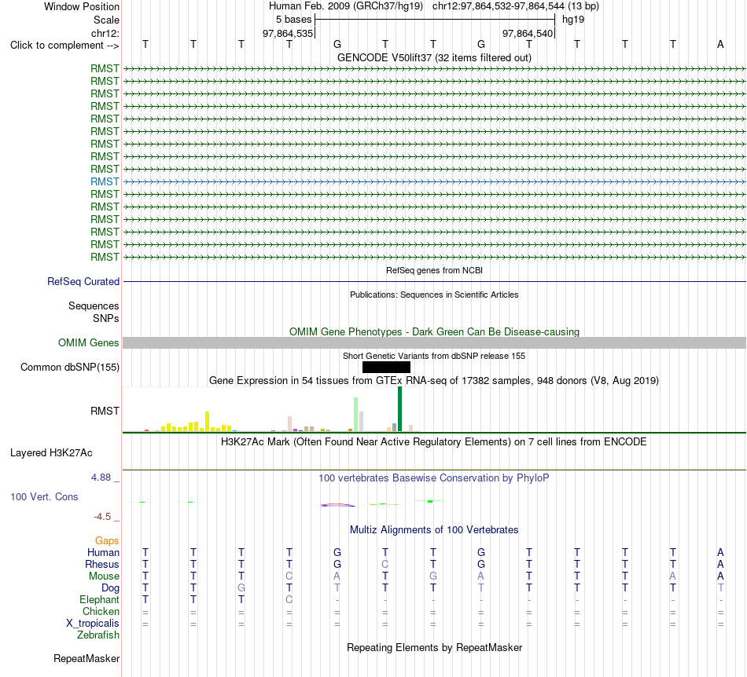Open the GENCODE V50lift37 track title

point(434,57)
